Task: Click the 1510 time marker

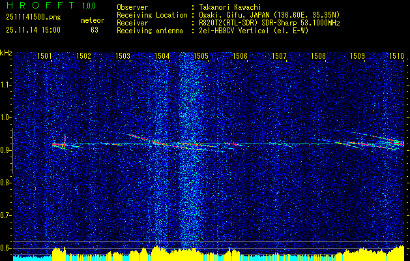Action: pos(396,55)
